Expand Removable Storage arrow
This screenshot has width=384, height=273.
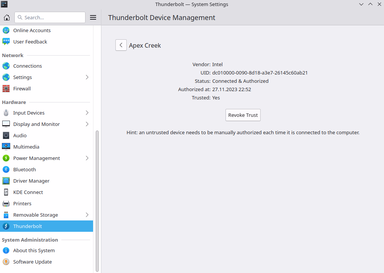coord(87,215)
